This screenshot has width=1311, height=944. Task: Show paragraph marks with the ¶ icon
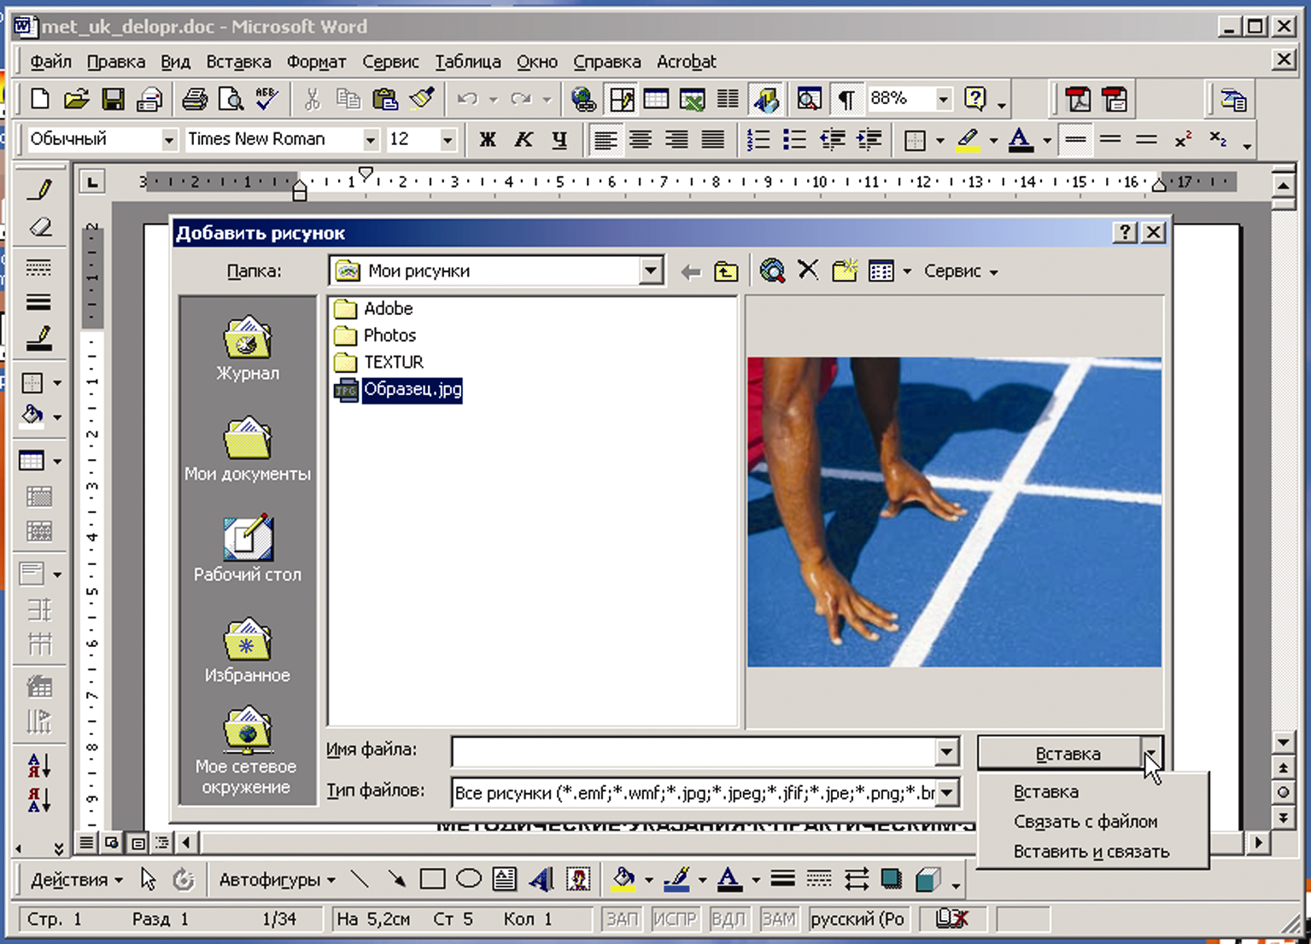(846, 100)
